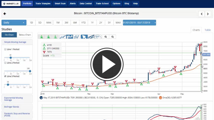Select the trend line drawing tool
Viewport: 214px width, 120px height.
click(91, 37)
